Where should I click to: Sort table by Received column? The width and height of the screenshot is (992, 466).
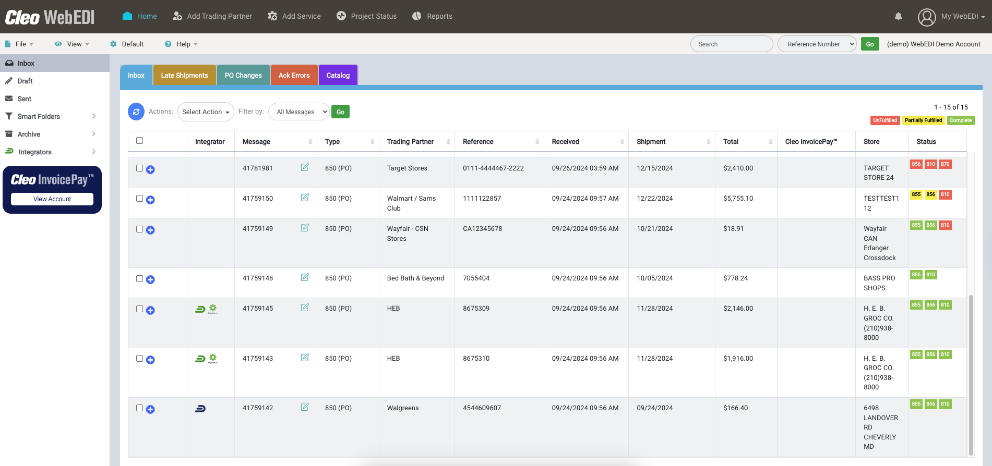click(586, 141)
